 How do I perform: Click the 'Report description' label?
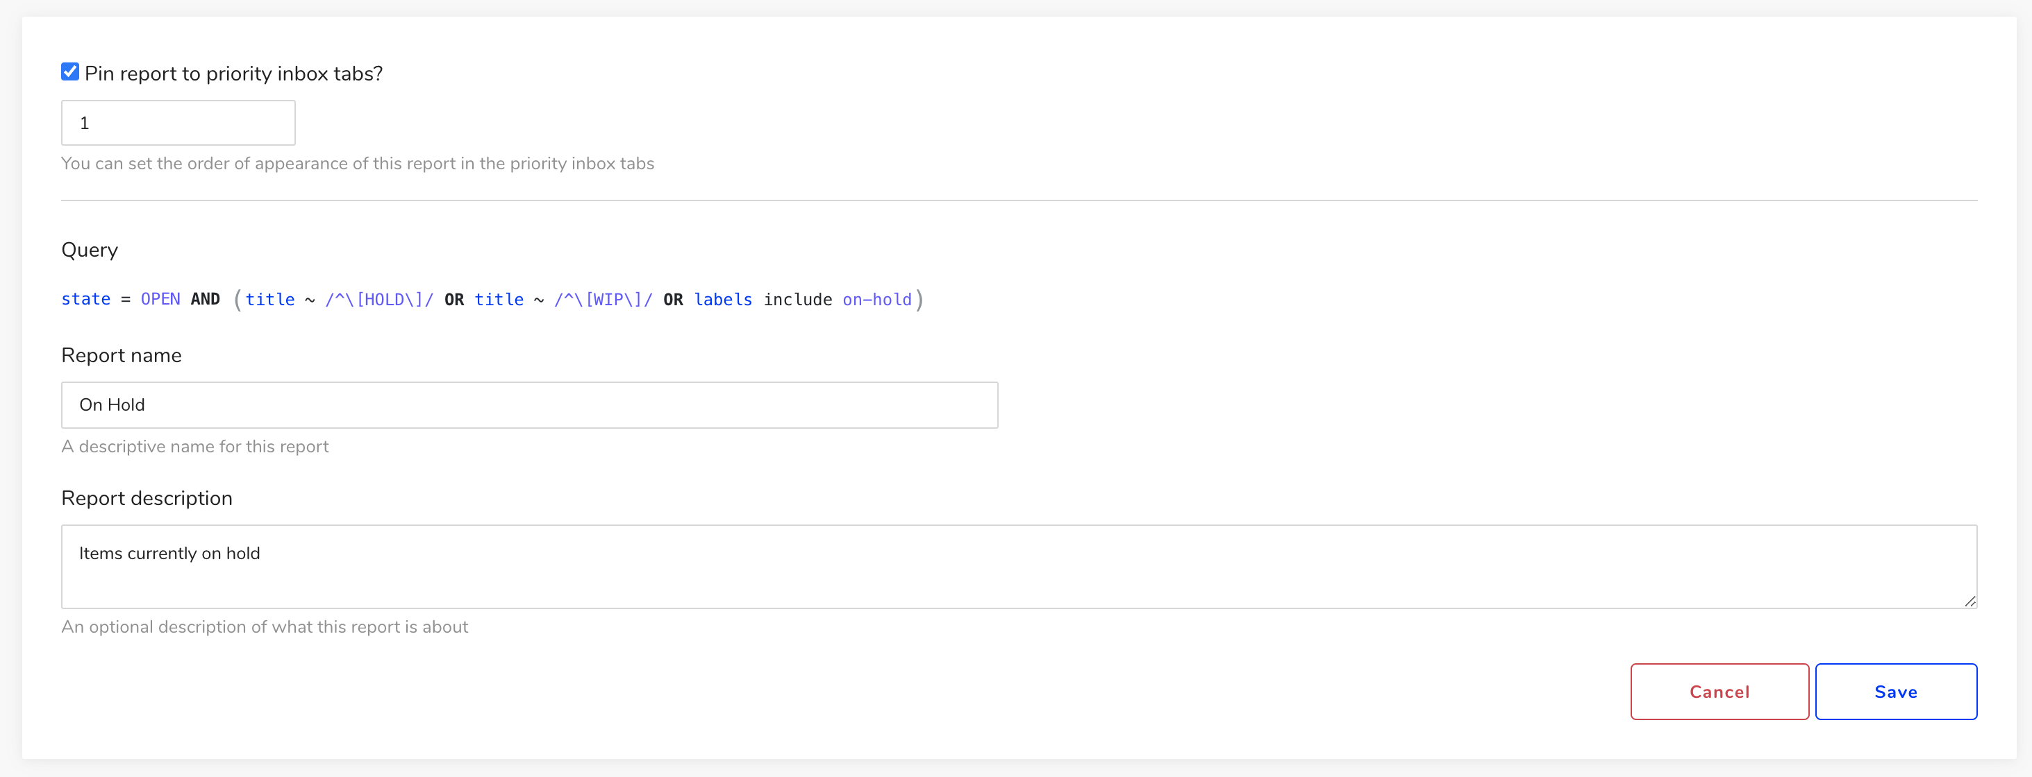coord(147,498)
